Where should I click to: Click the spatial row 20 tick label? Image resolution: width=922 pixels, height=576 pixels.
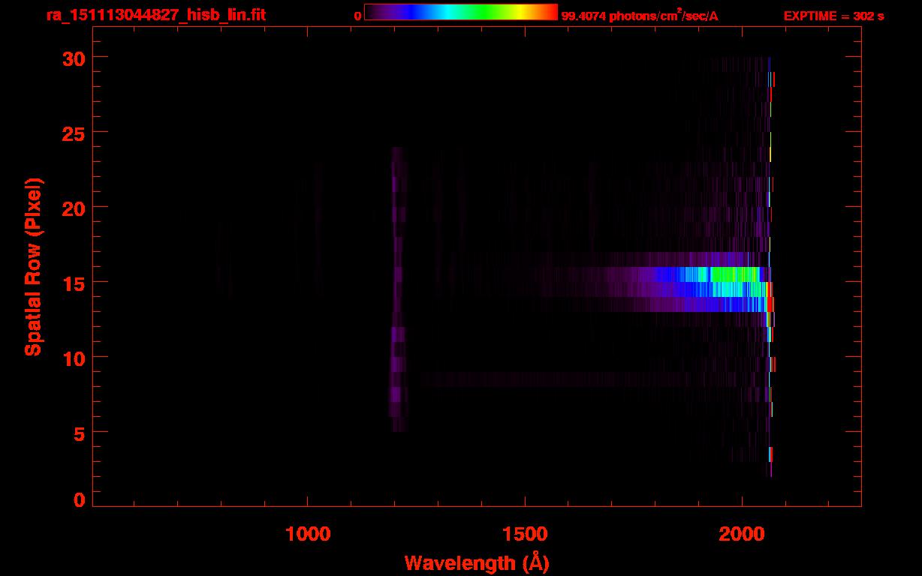tap(74, 207)
